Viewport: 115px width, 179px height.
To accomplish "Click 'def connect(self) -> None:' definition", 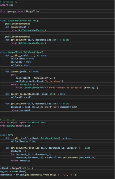I will coord(22,71).
